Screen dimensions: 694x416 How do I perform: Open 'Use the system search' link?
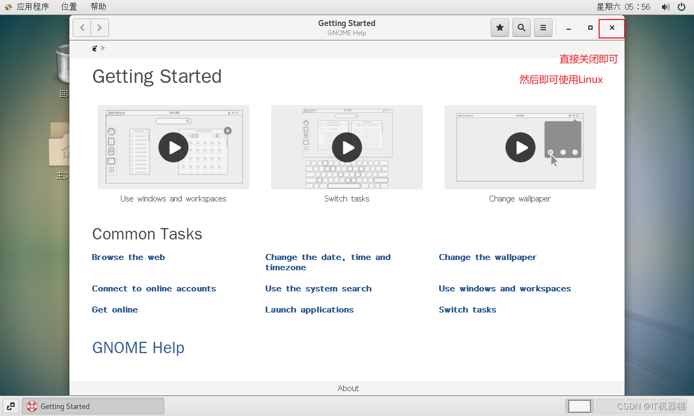pos(318,289)
